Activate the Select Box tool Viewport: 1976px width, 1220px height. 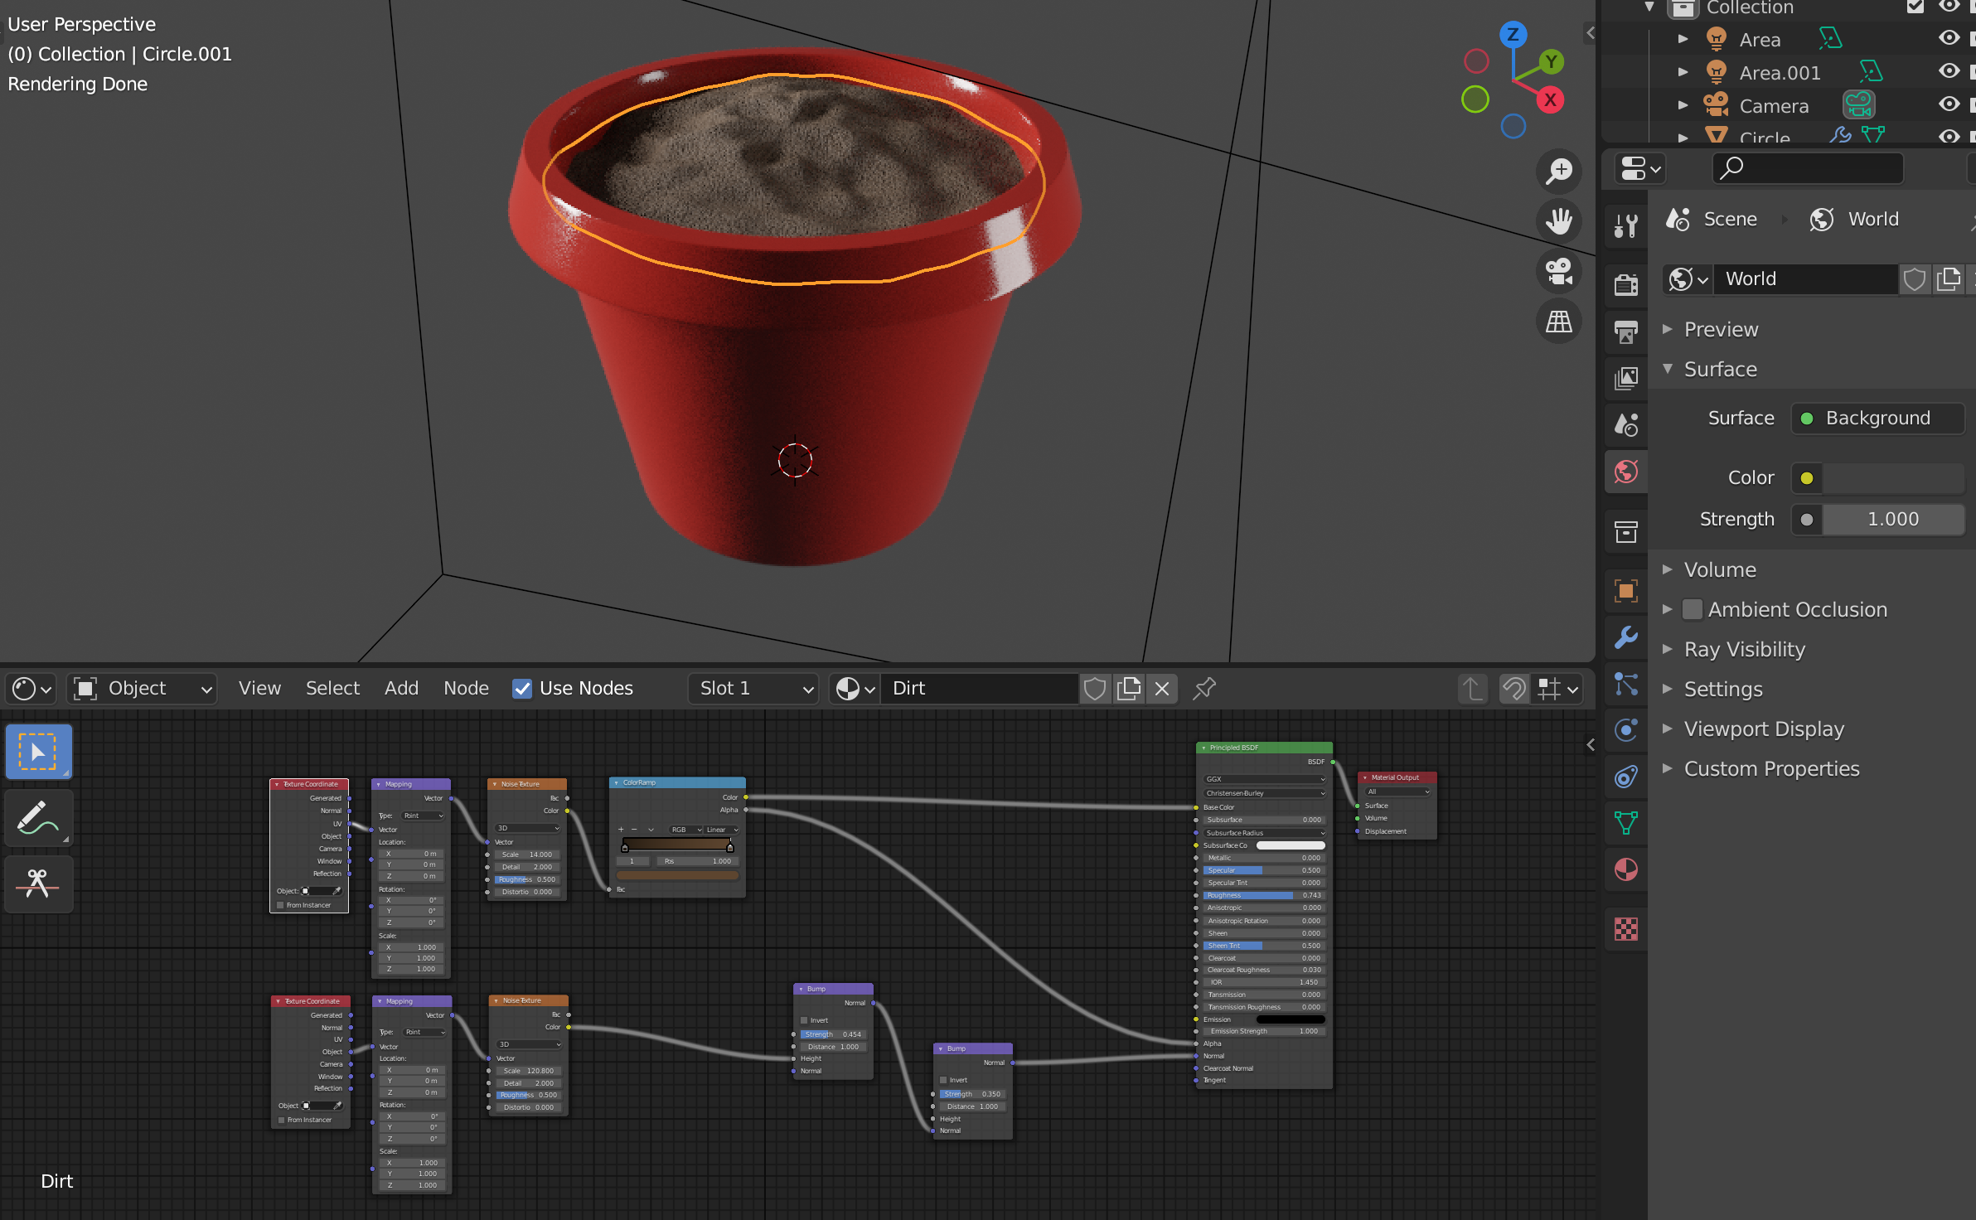38,752
